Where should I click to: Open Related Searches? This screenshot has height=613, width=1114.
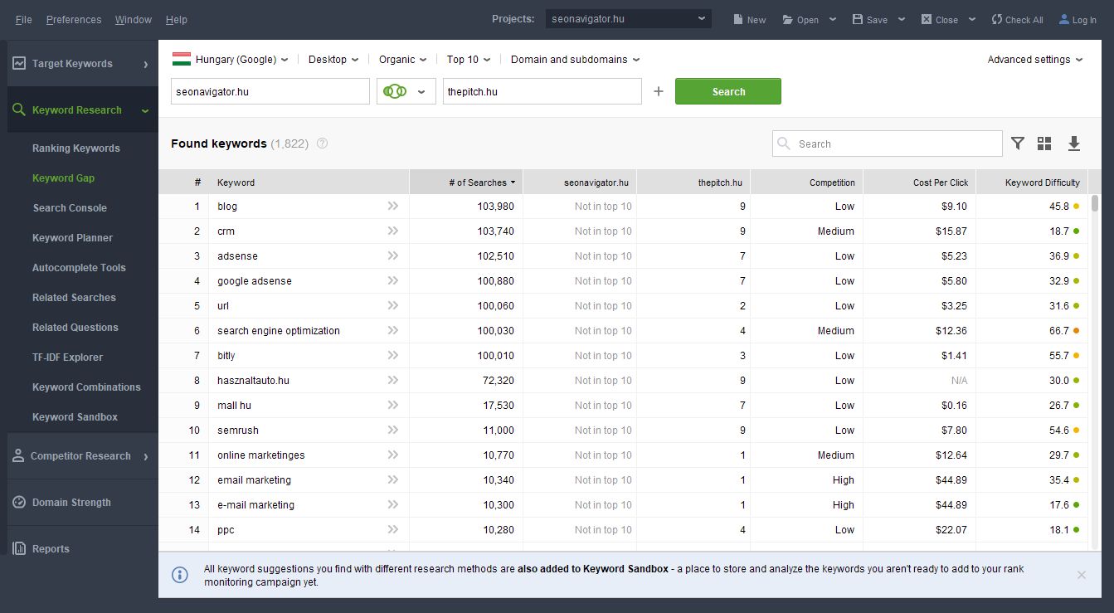(74, 297)
